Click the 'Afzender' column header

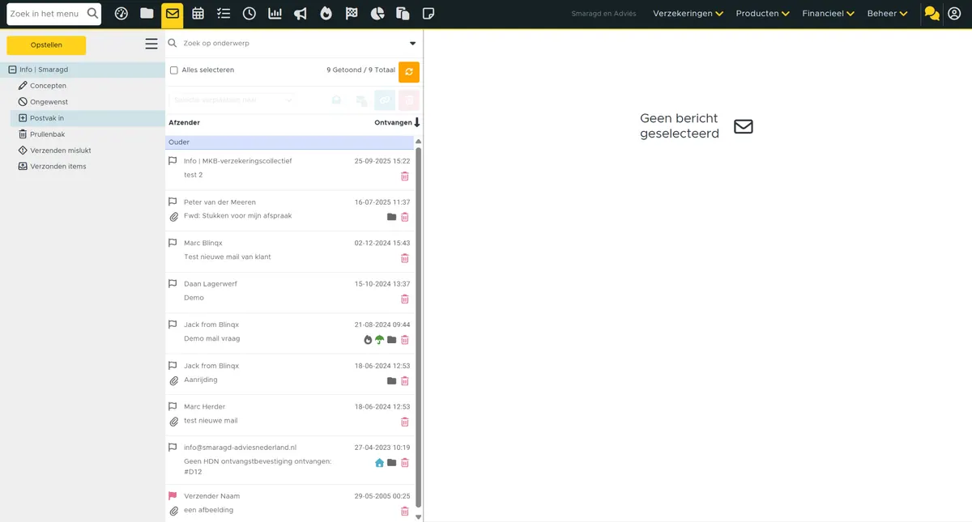[184, 122]
